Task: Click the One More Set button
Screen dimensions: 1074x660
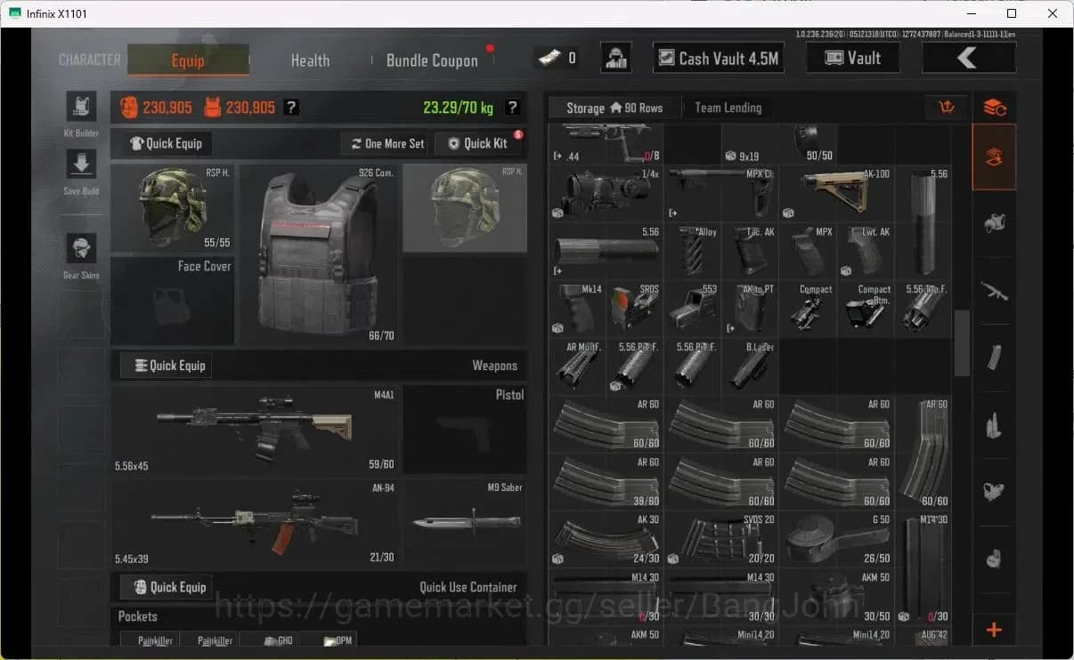Action: 386,143
